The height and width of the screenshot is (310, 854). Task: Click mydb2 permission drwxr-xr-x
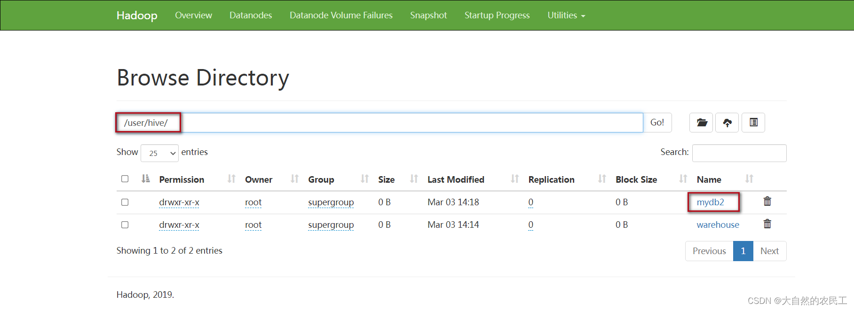tap(179, 202)
